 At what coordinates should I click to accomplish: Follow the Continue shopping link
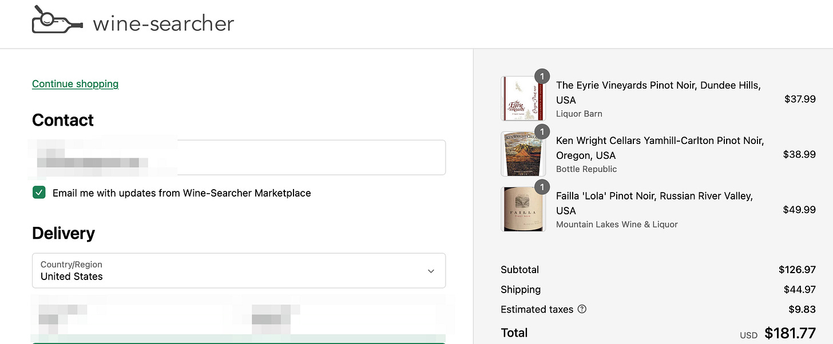(x=75, y=84)
